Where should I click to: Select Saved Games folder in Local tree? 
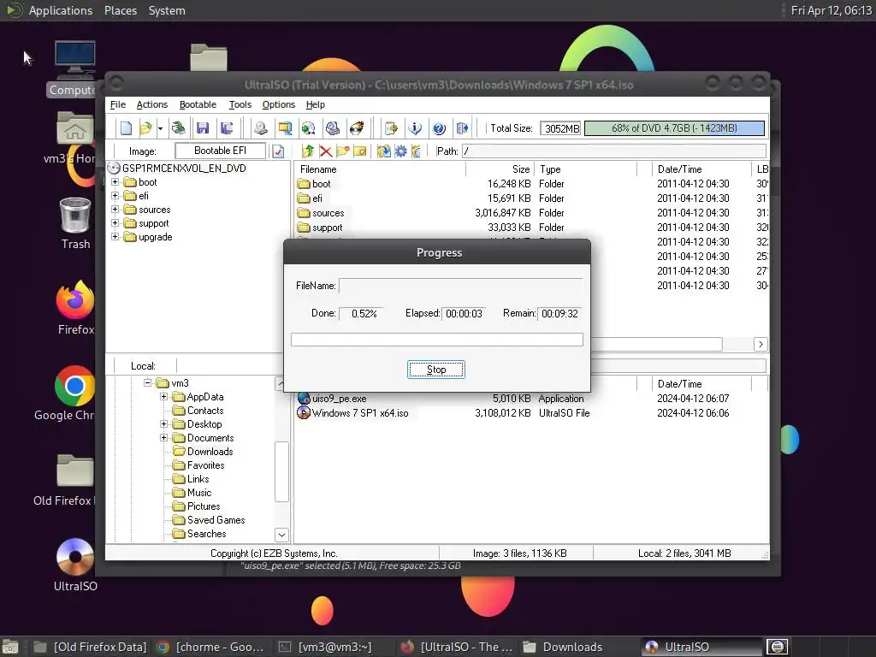click(216, 519)
